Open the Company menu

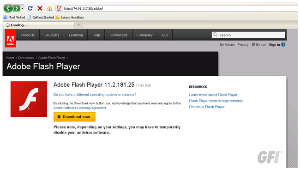tap(145, 35)
